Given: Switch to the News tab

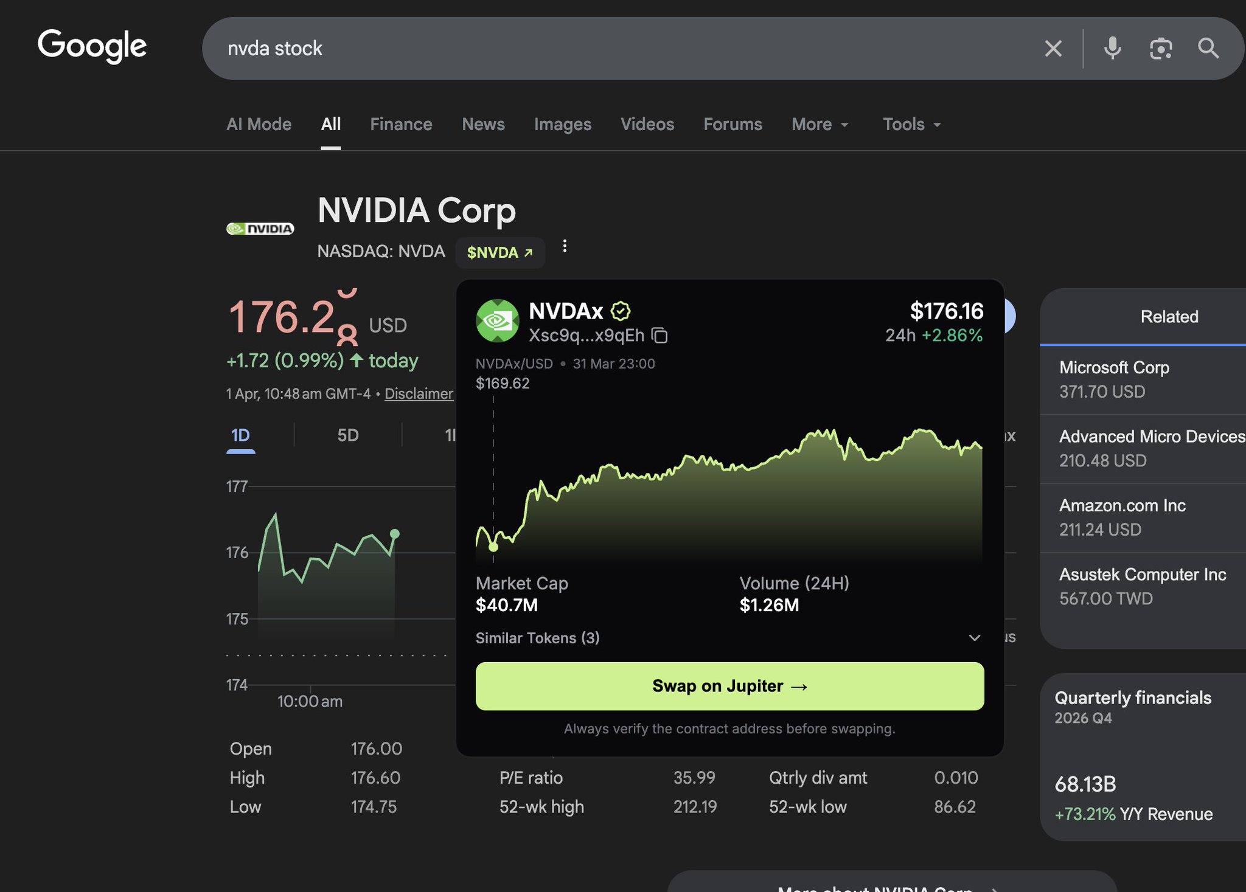Looking at the screenshot, I should 483,125.
